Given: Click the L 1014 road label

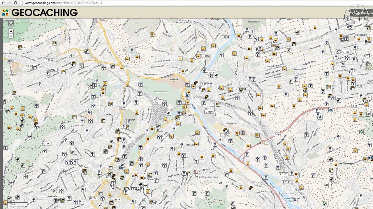Looking at the screenshot, I should (225, 135).
